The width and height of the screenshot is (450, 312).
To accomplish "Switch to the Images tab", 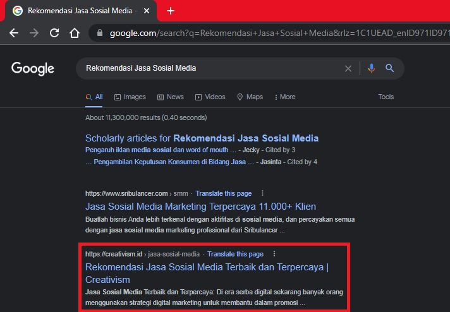I will tap(130, 97).
